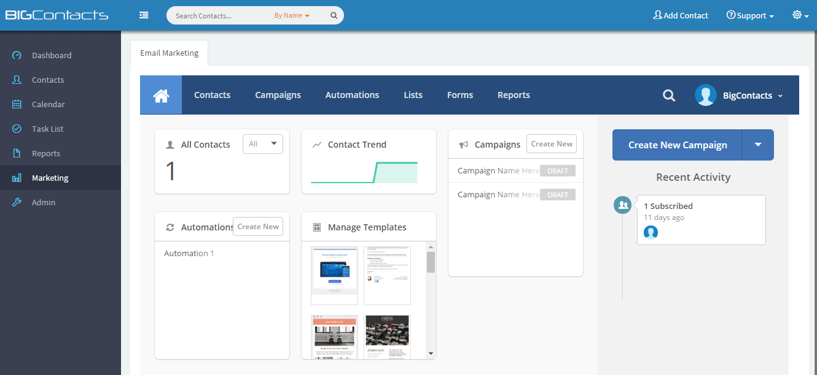Switch to the Email Marketing tab
This screenshot has width=817, height=375.
click(x=170, y=53)
